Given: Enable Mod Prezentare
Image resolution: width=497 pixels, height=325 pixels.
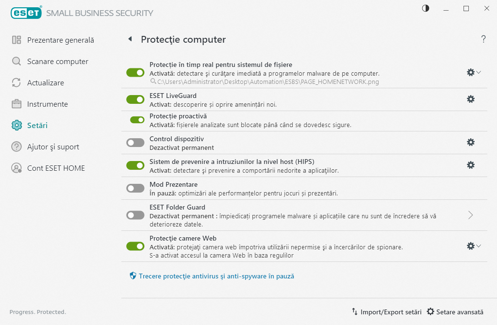Looking at the screenshot, I should [x=135, y=188].
